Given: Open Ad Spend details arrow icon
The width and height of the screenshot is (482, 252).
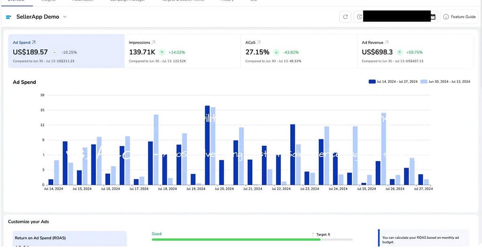Looking at the screenshot, I should point(33,42).
